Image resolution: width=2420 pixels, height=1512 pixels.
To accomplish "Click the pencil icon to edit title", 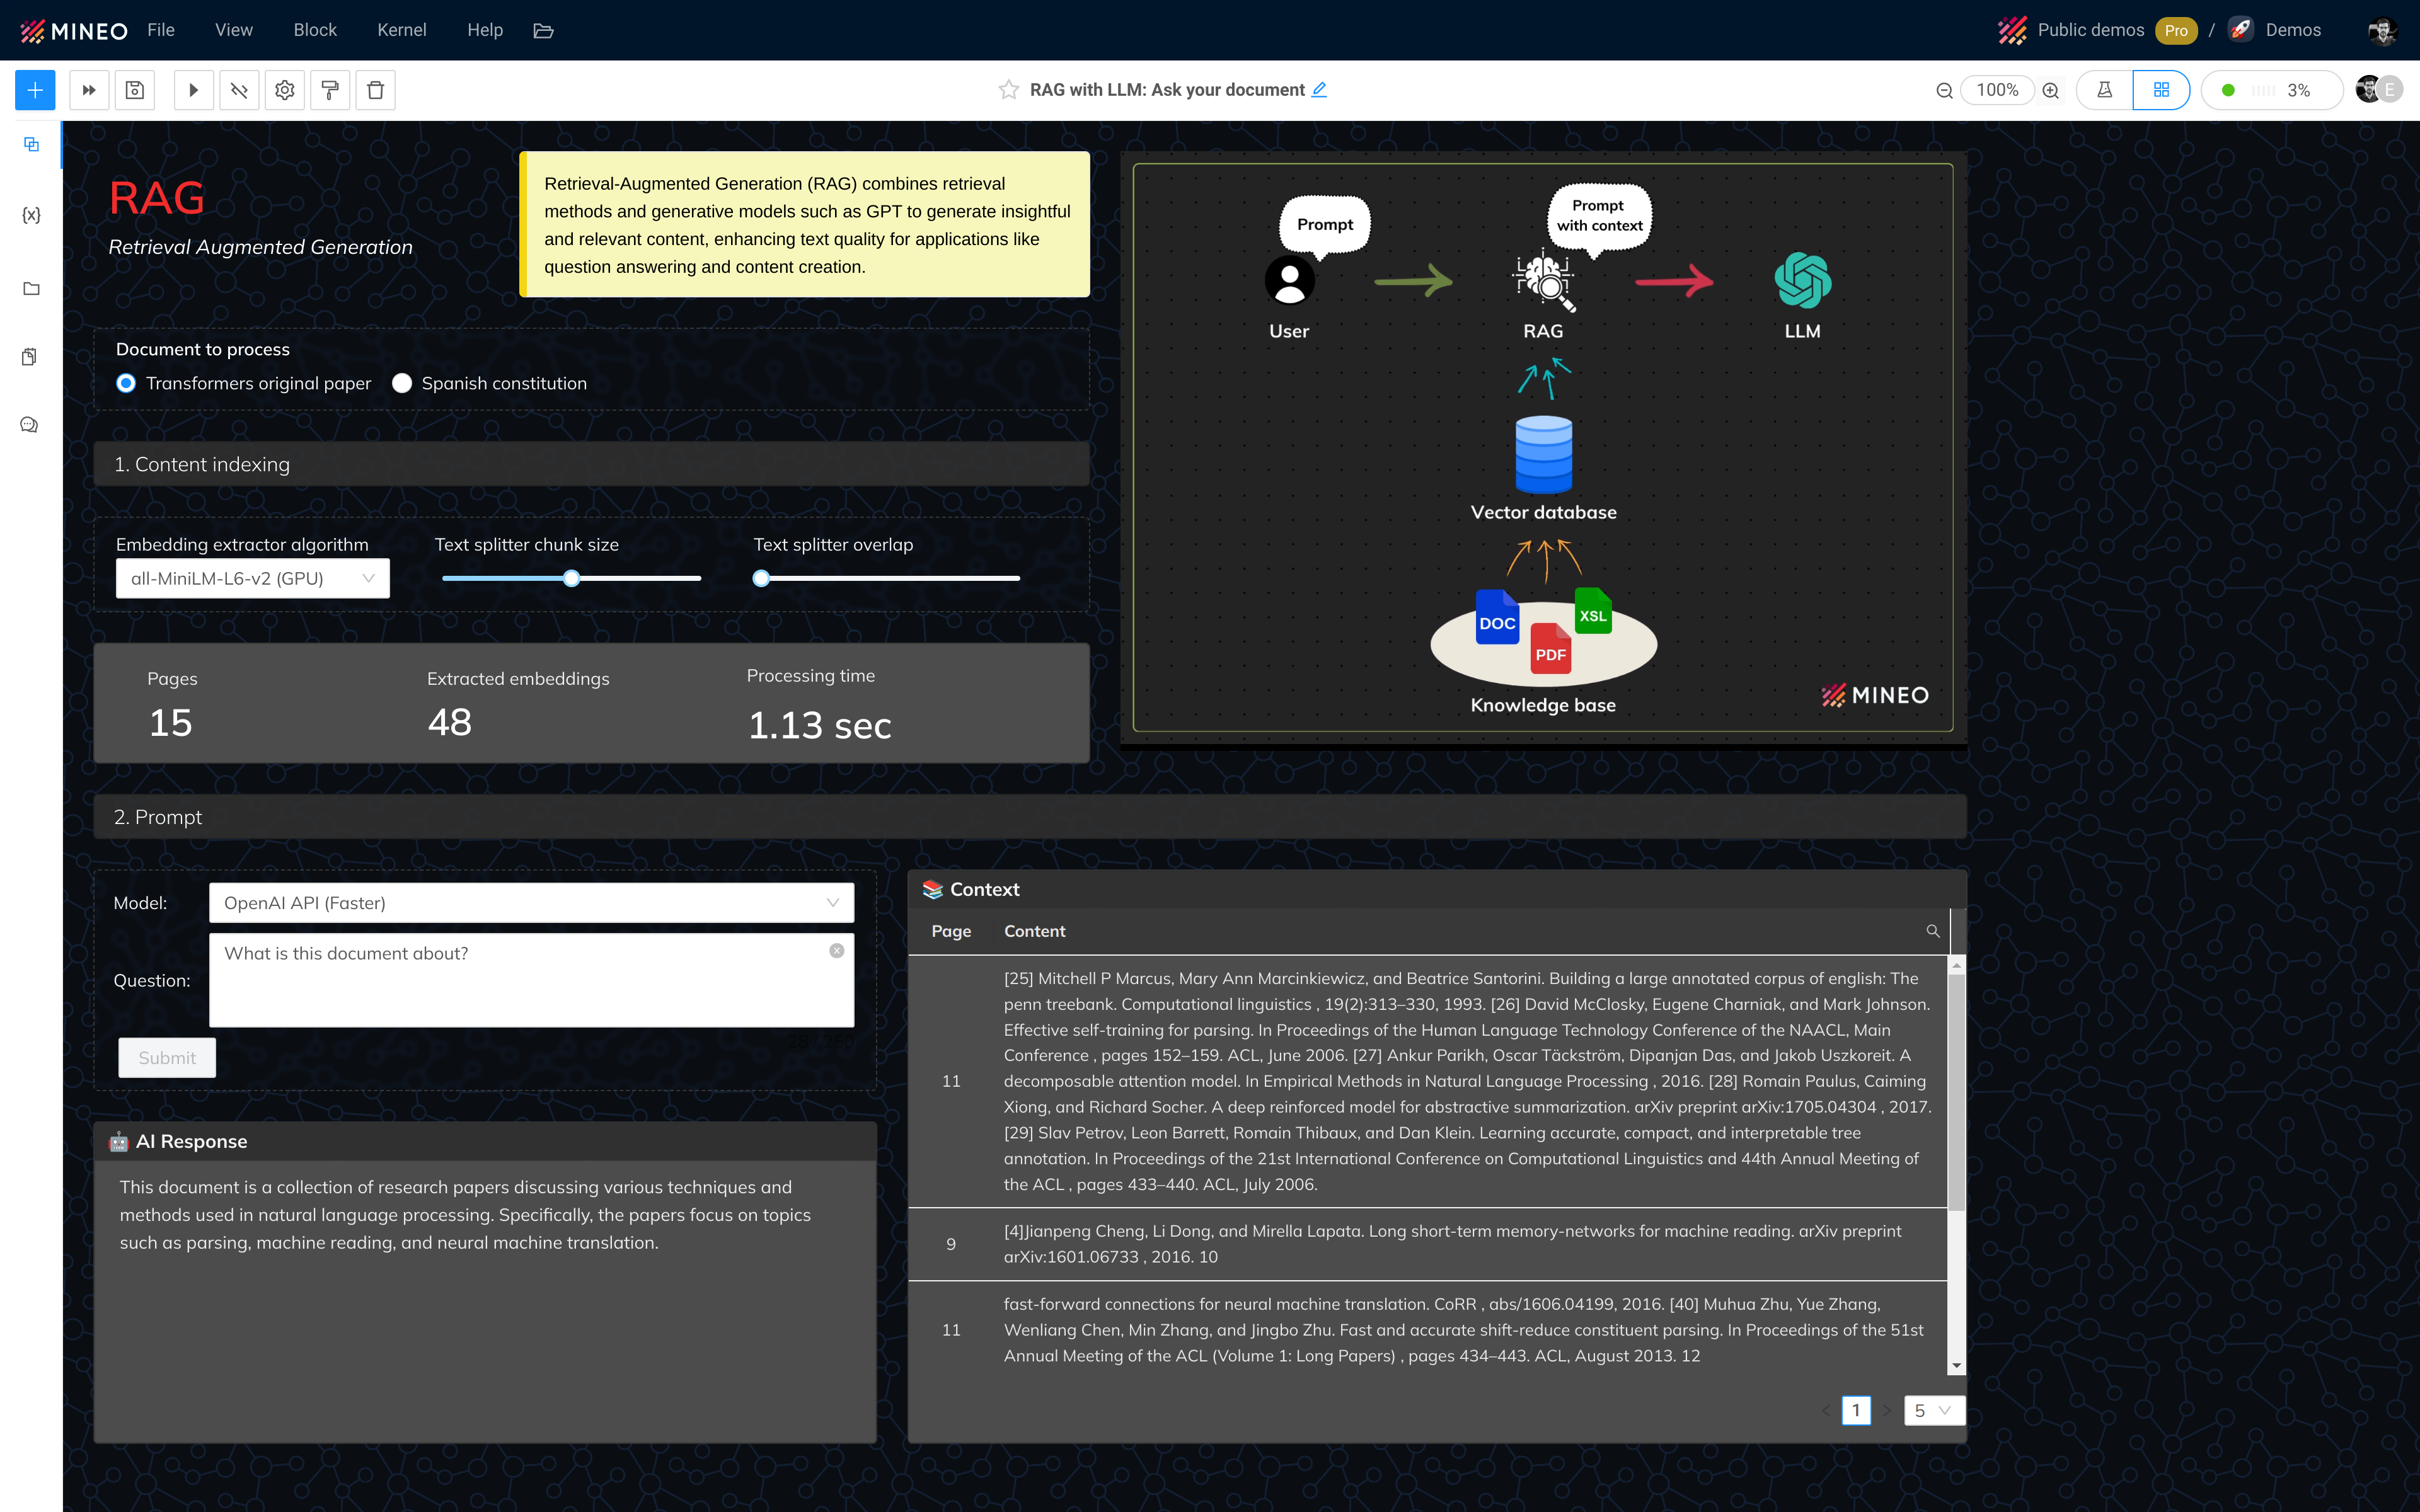I will (1319, 89).
